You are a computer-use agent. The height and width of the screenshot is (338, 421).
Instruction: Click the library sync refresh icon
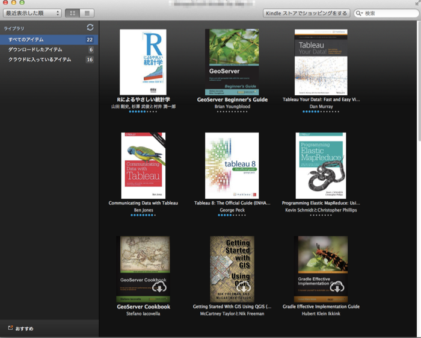tap(90, 28)
